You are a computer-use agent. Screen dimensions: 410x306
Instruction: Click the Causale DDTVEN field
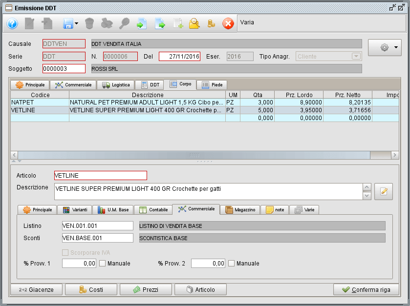point(64,43)
